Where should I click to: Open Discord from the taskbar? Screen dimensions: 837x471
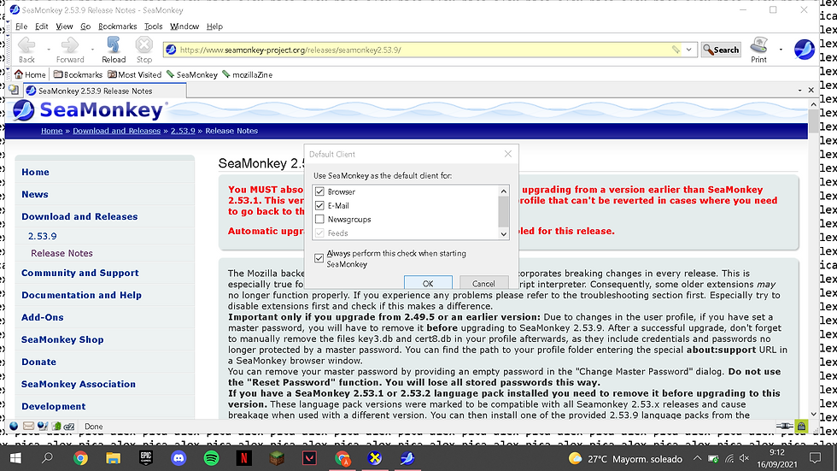coord(179,458)
